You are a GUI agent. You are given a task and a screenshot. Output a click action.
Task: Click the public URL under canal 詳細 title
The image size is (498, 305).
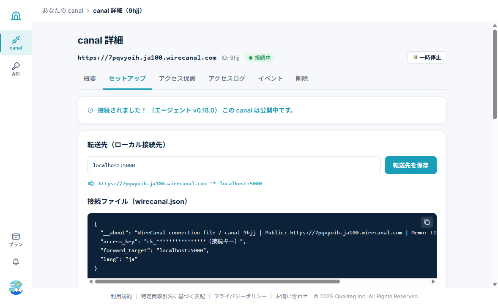[147, 58]
